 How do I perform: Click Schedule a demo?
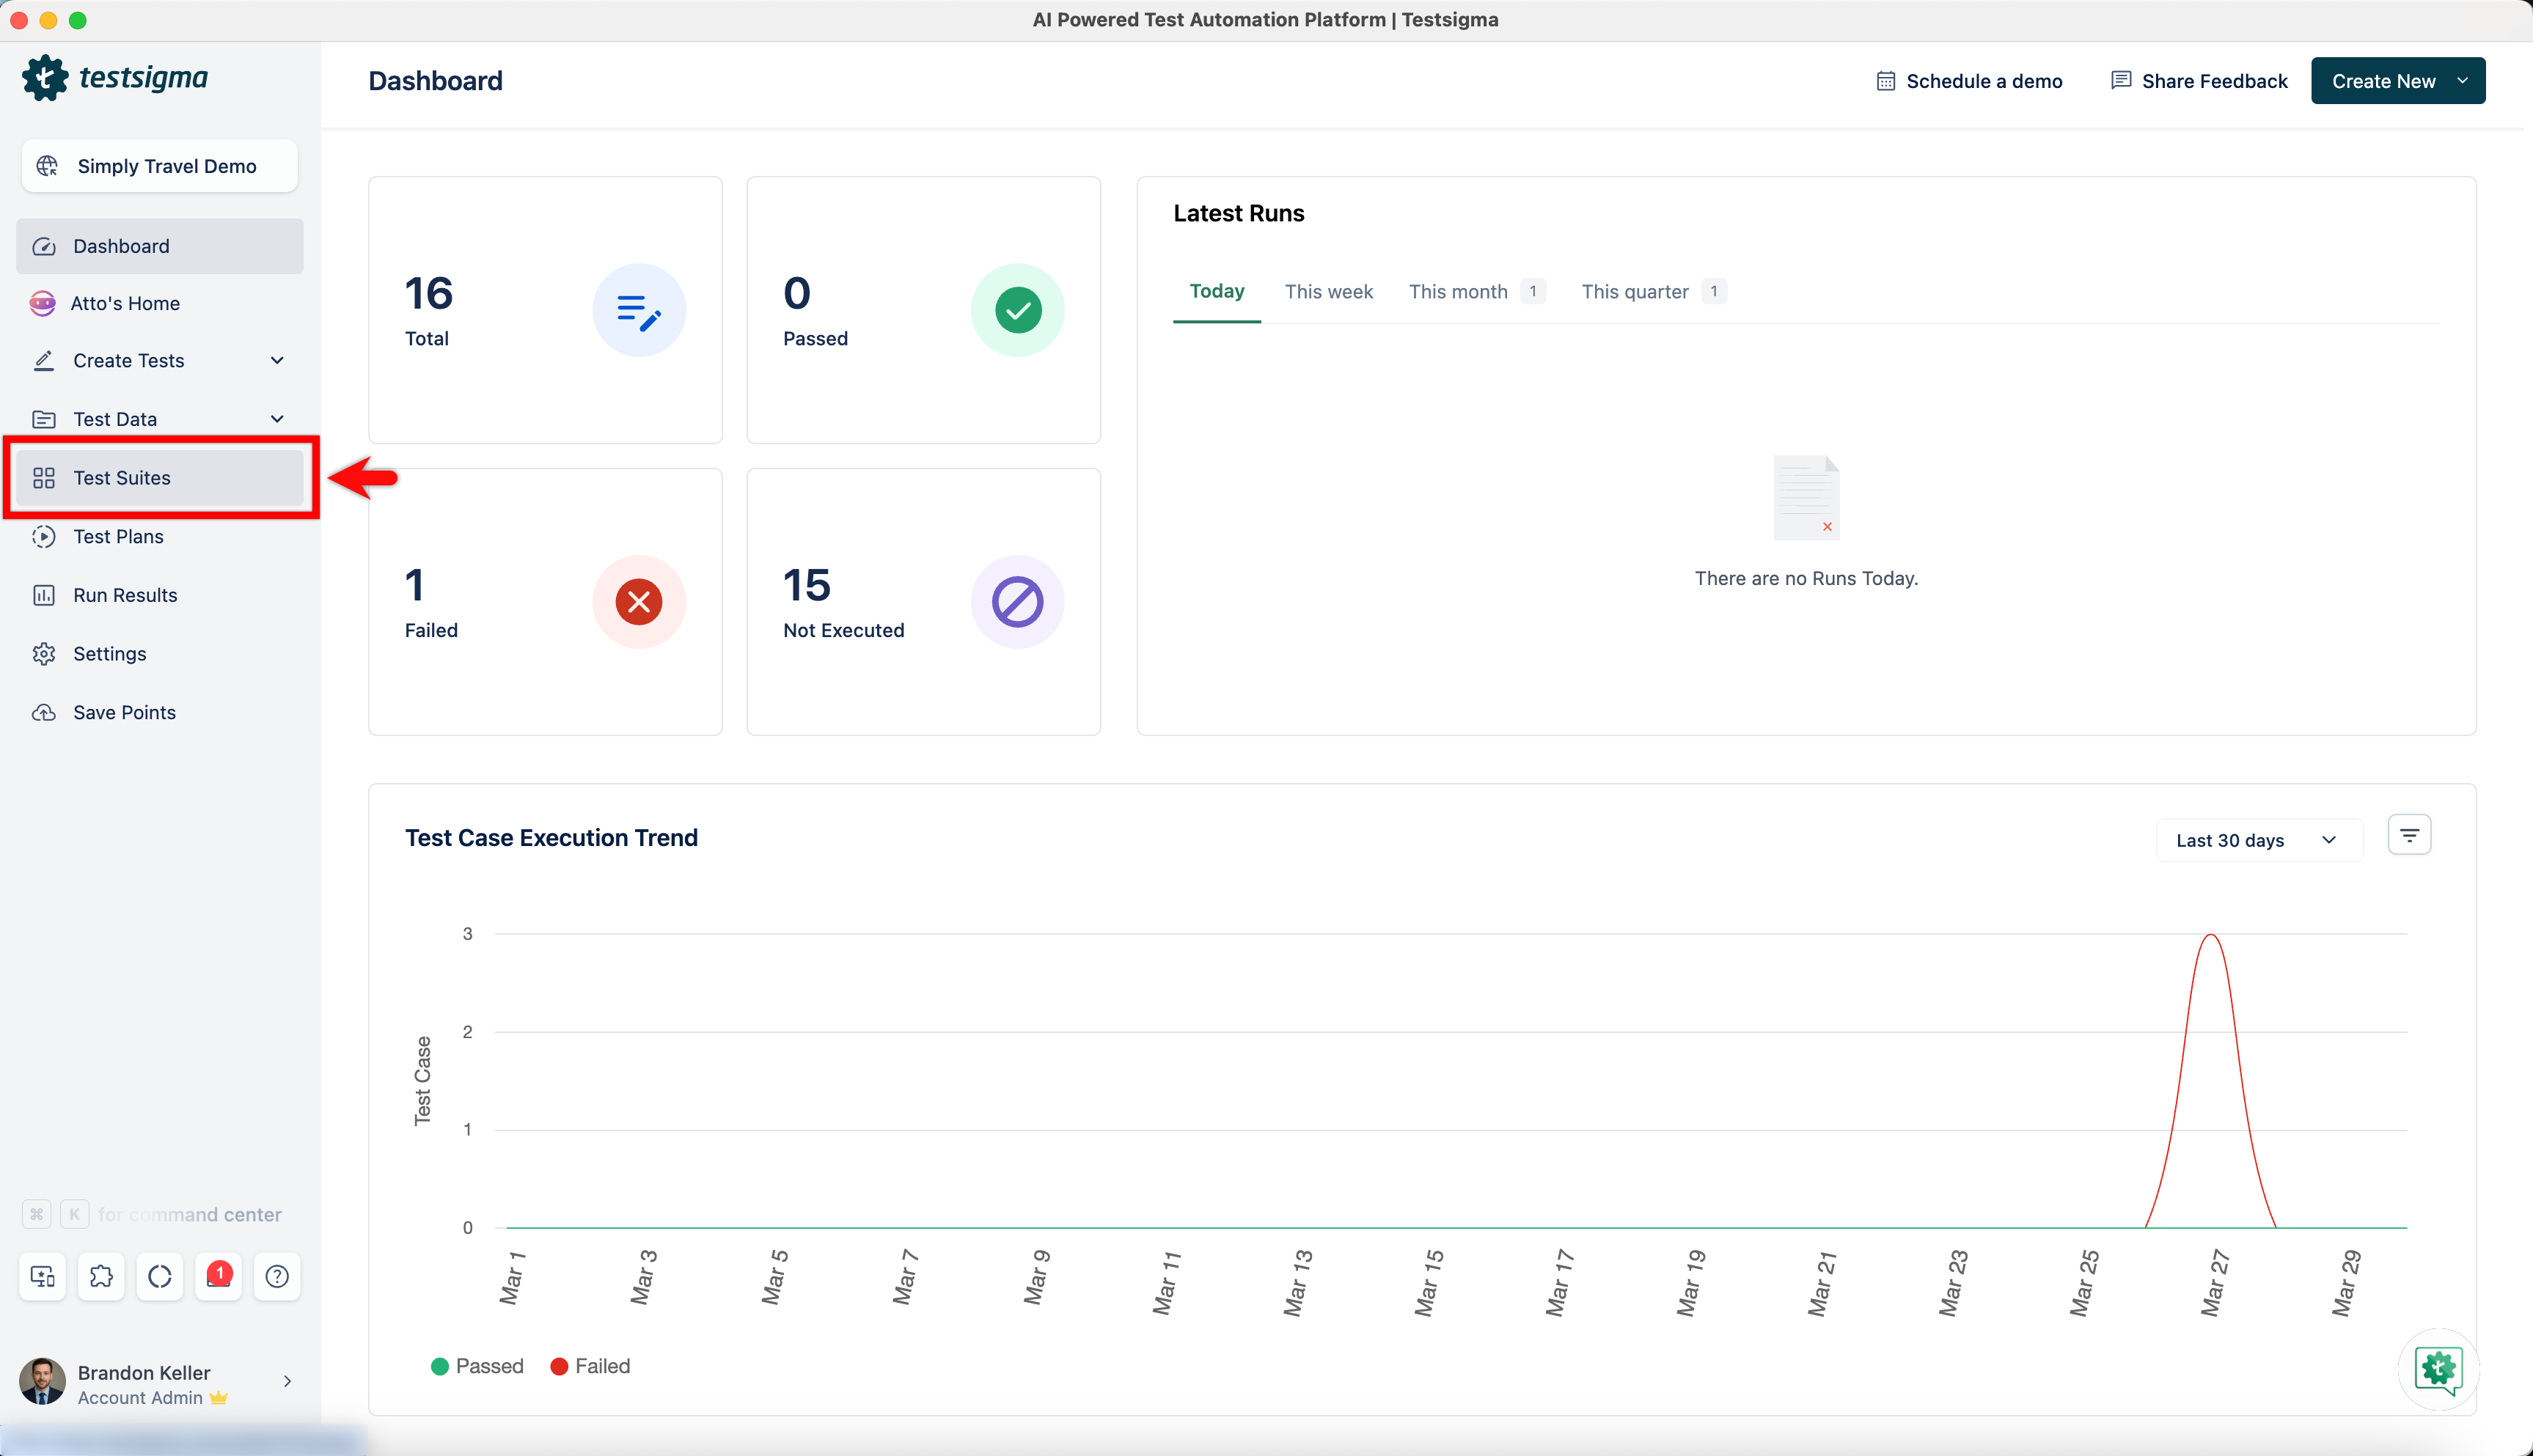click(1966, 80)
